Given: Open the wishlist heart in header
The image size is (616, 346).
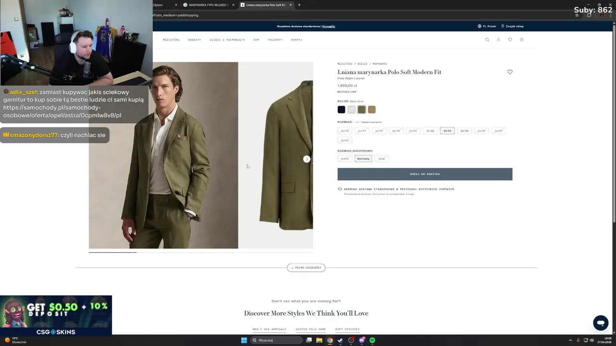Looking at the screenshot, I should pos(510,39).
